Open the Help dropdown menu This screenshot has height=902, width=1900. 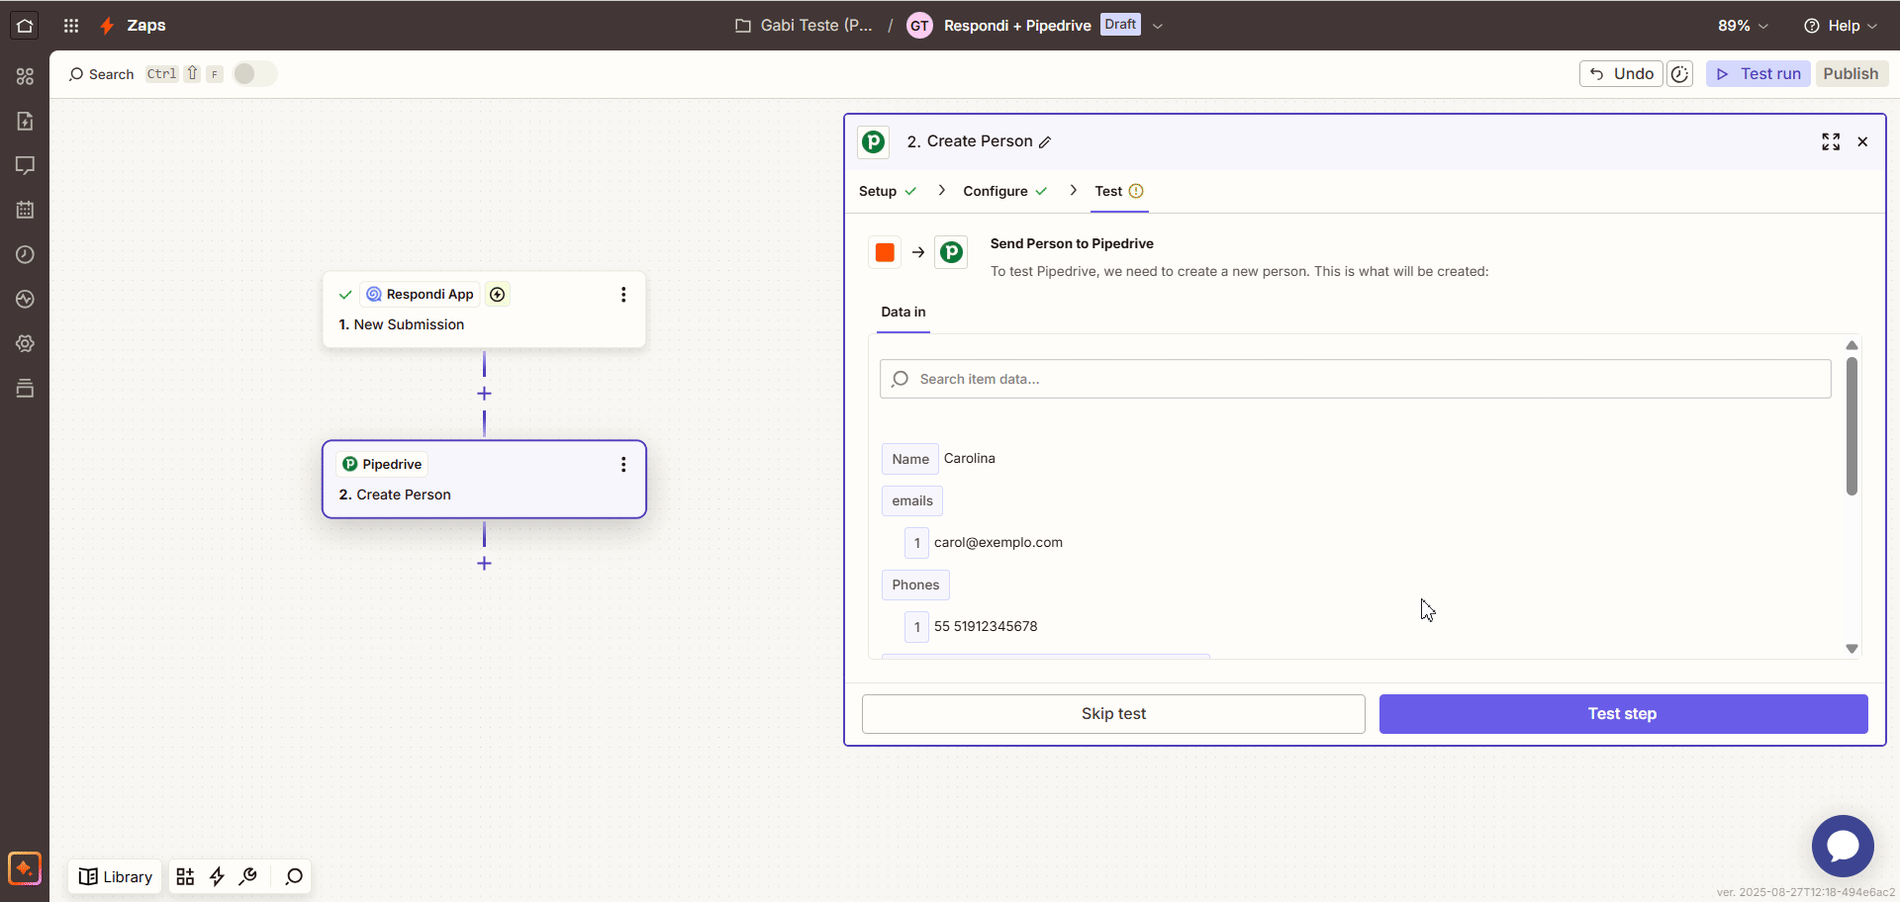coord(1840,26)
